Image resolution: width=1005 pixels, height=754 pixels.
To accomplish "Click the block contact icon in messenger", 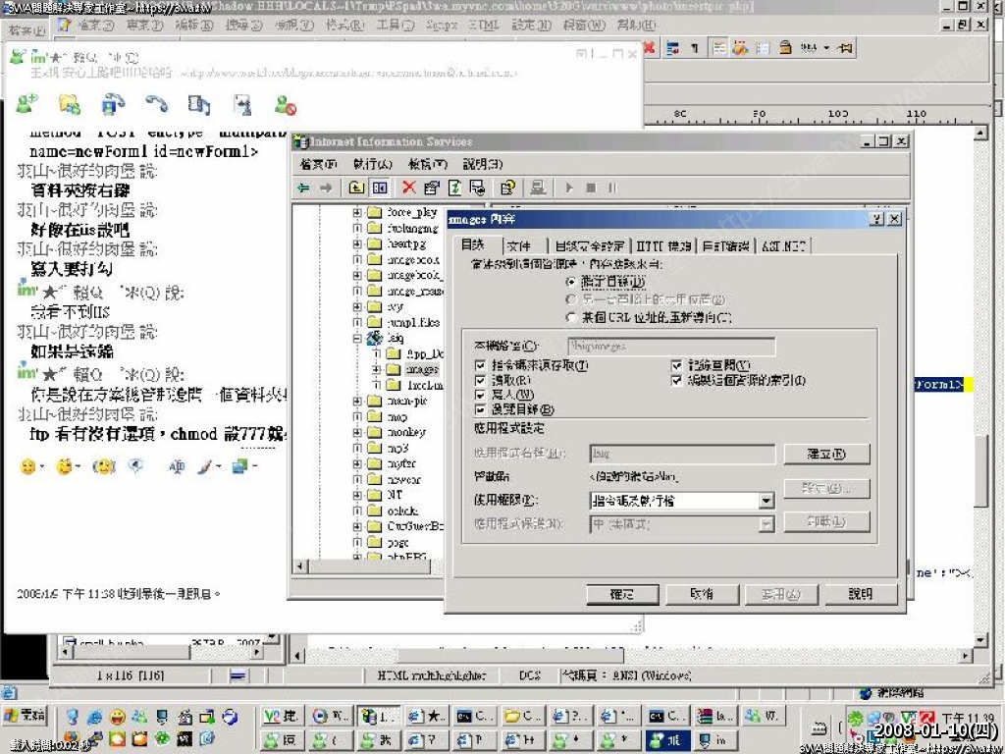I will (x=285, y=103).
